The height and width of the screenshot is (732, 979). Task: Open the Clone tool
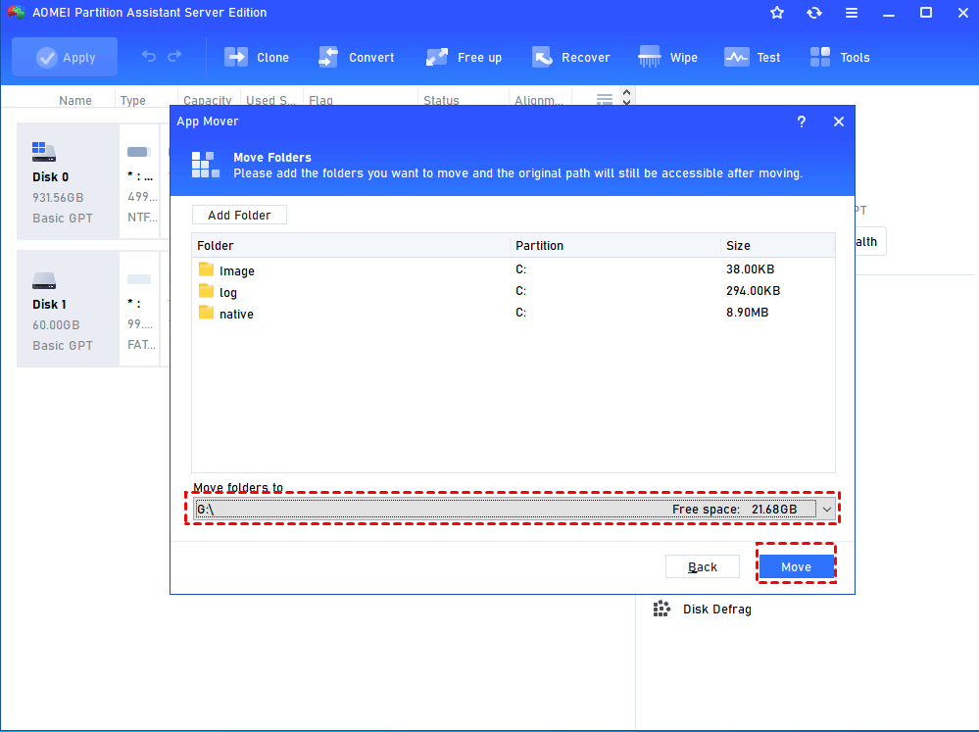coord(257,58)
